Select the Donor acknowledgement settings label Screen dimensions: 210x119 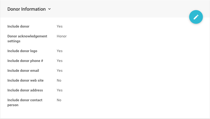tap(27, 38)
